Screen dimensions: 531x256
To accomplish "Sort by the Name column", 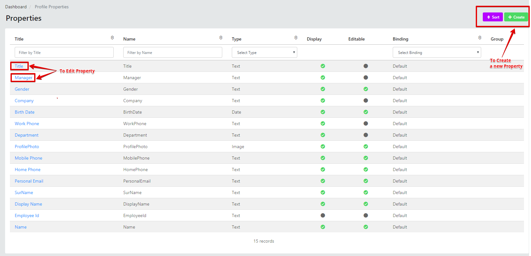I will pyautogui.click(x=221, y=38).
